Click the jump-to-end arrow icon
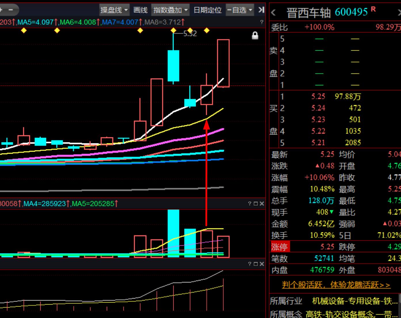The height and width of the screenshot is (318, 401). 261,10
